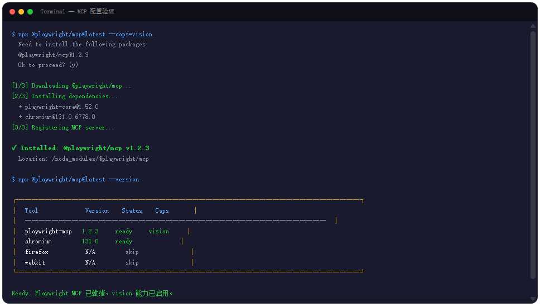Viewport: 540px width, 307px height.
Task: Click the Tool column header
Action: pyautogui.click(x=31, y=210)
